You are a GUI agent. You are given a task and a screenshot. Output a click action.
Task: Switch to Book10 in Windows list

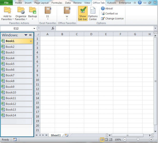click(17, 92)
